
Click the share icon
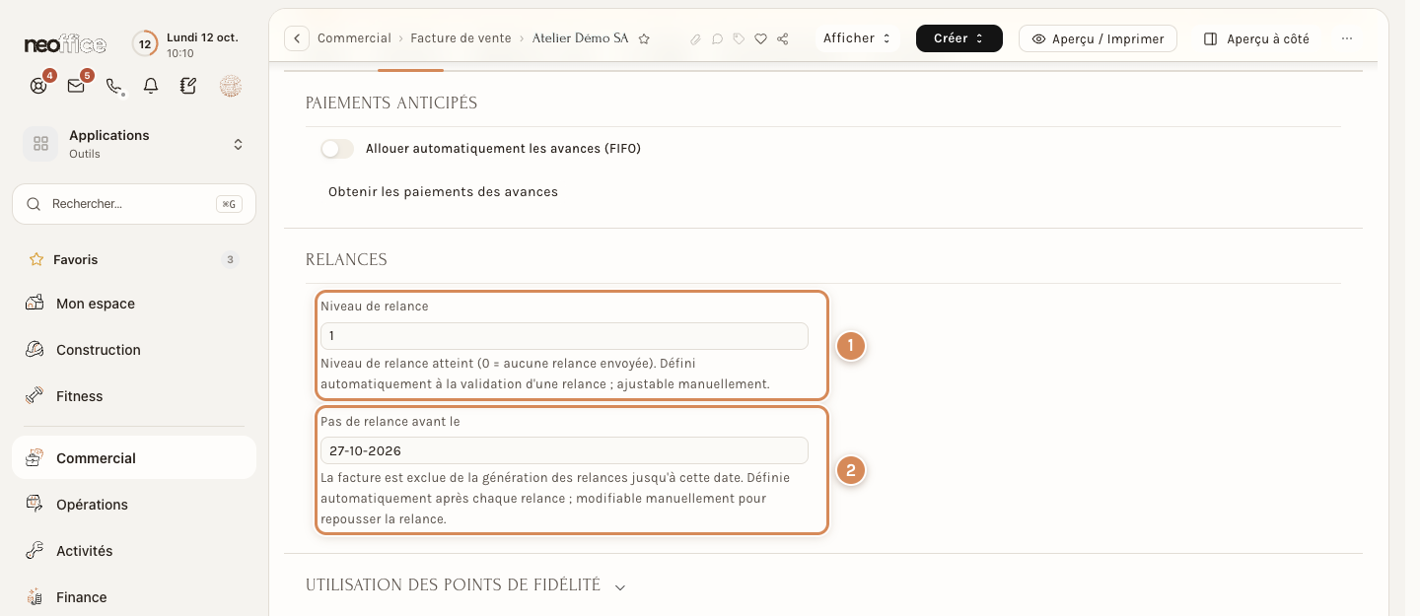(x=782, y=38)
